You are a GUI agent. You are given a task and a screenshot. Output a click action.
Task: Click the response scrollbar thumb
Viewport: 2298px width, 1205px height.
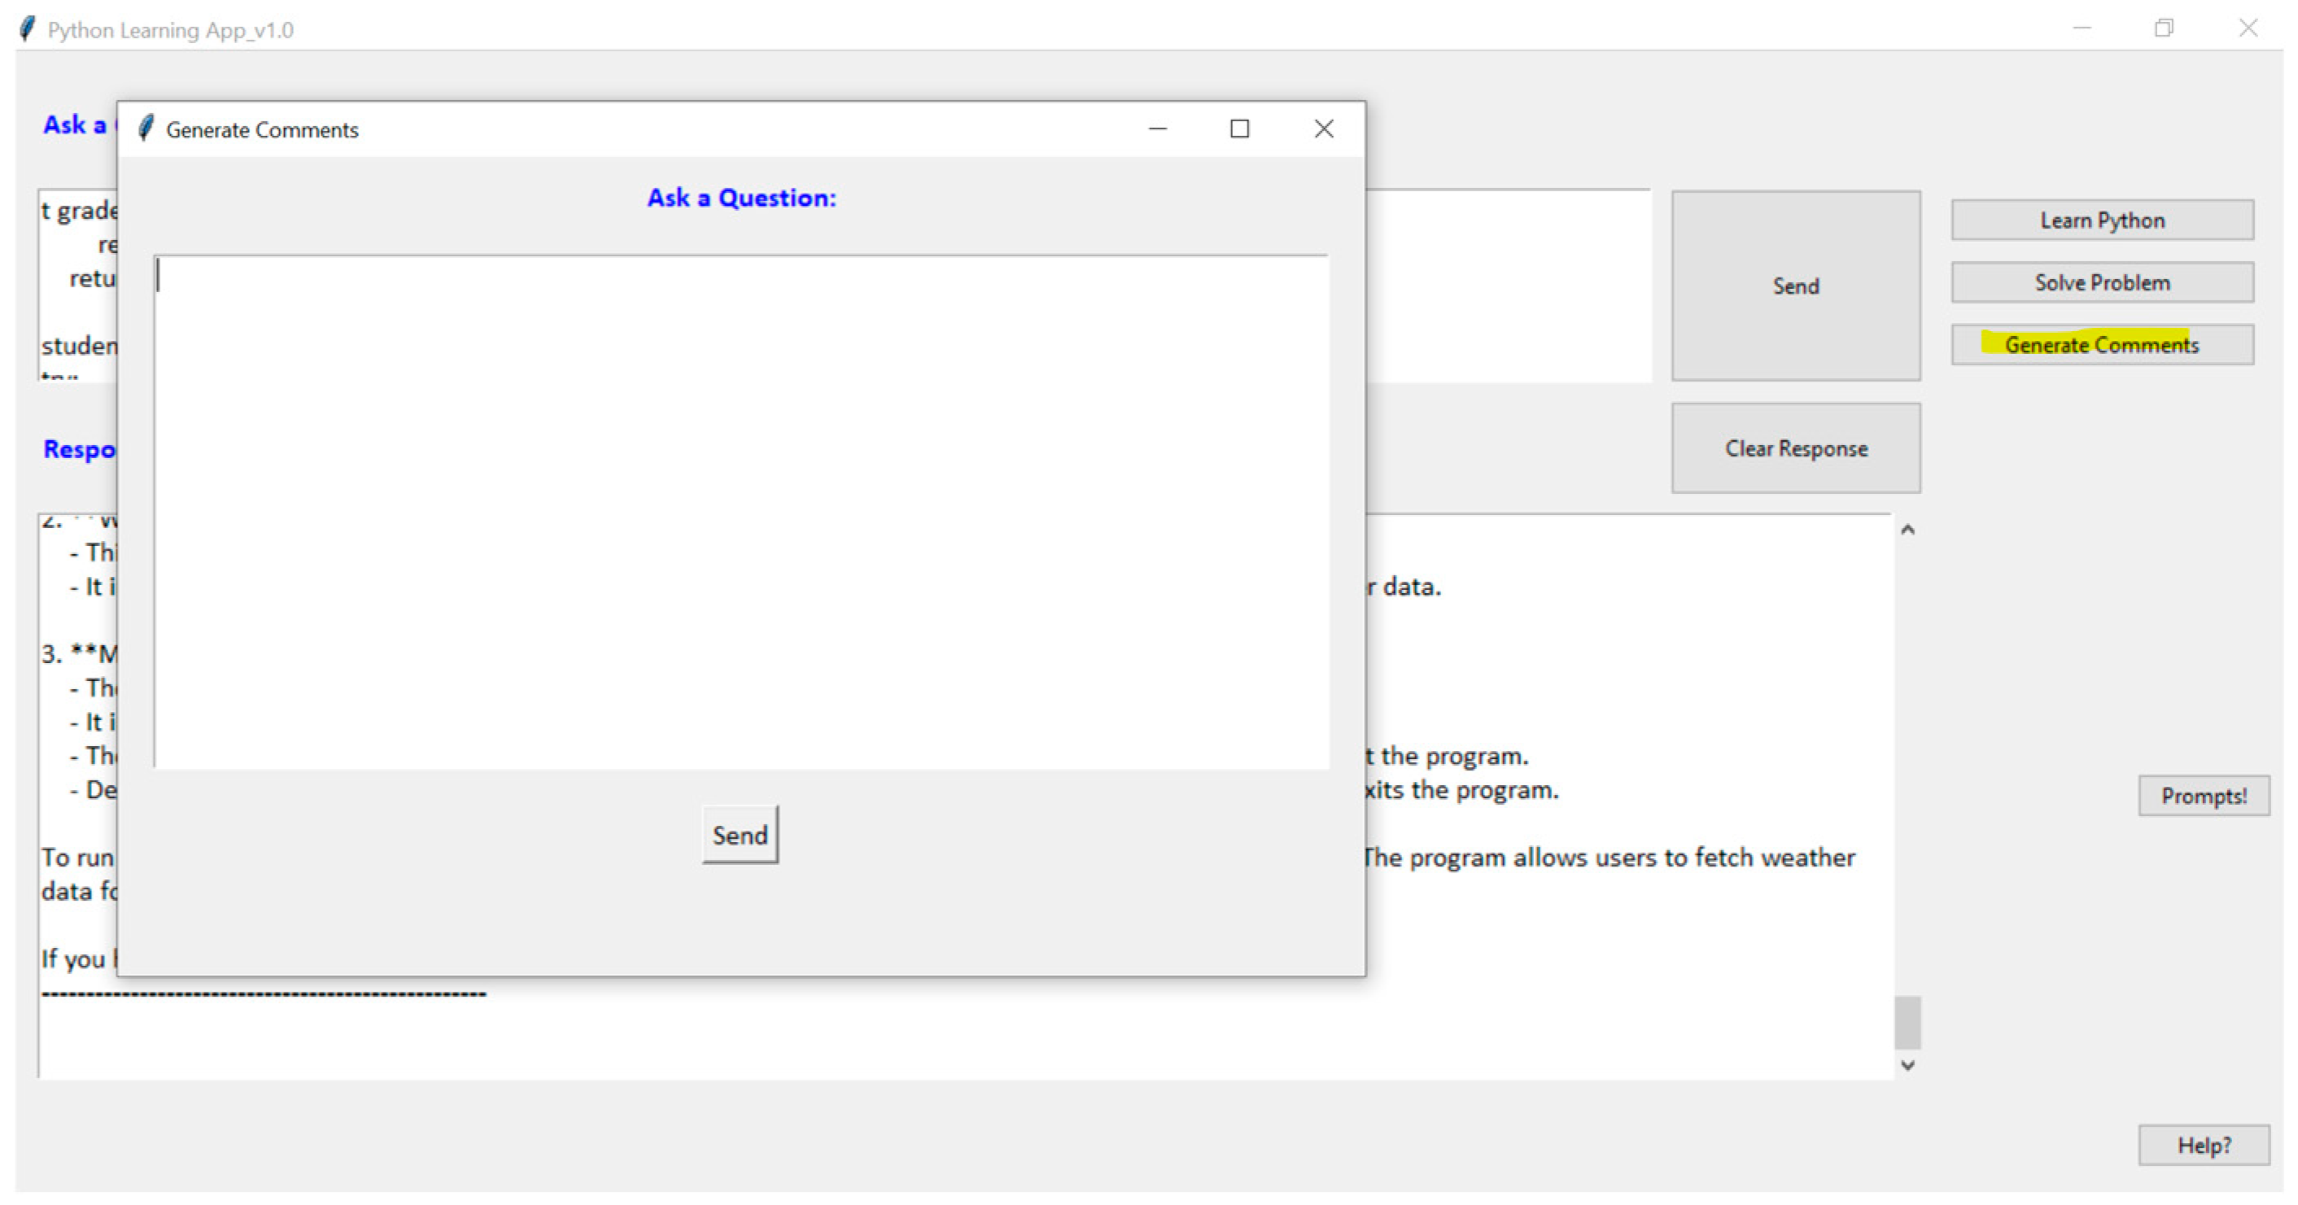(1907, 1023)
